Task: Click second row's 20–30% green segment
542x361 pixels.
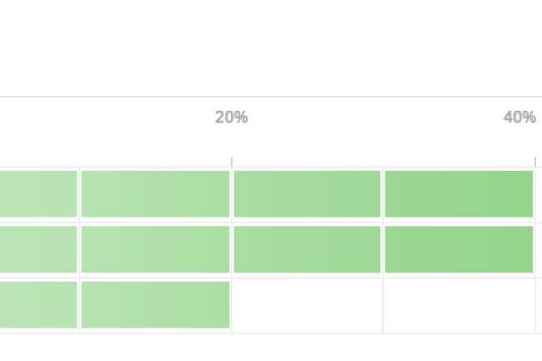Action: point(307,249)
